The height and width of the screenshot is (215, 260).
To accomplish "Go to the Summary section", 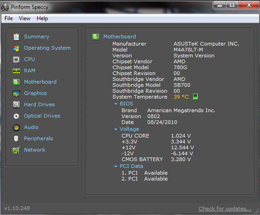I will point(37,37).
